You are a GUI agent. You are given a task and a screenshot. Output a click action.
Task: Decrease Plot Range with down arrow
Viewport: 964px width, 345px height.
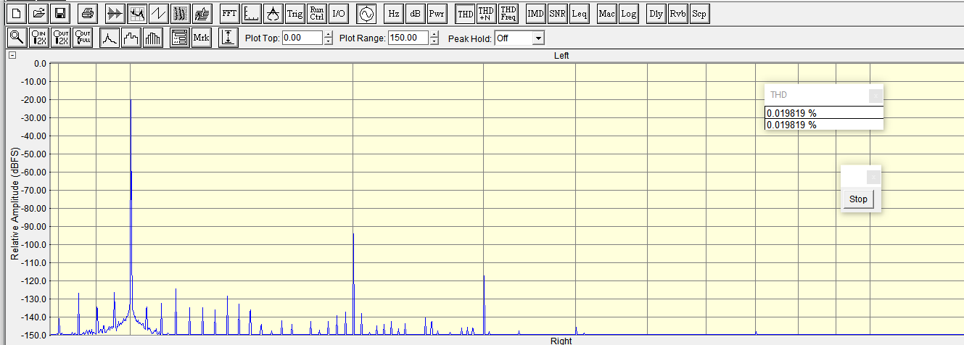[x=434, y=42]
